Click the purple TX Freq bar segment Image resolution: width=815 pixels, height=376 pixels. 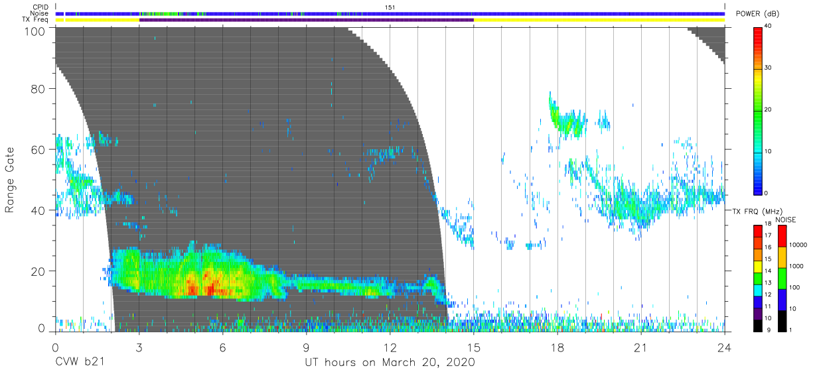pyautogui.click(x=306, y=20)
